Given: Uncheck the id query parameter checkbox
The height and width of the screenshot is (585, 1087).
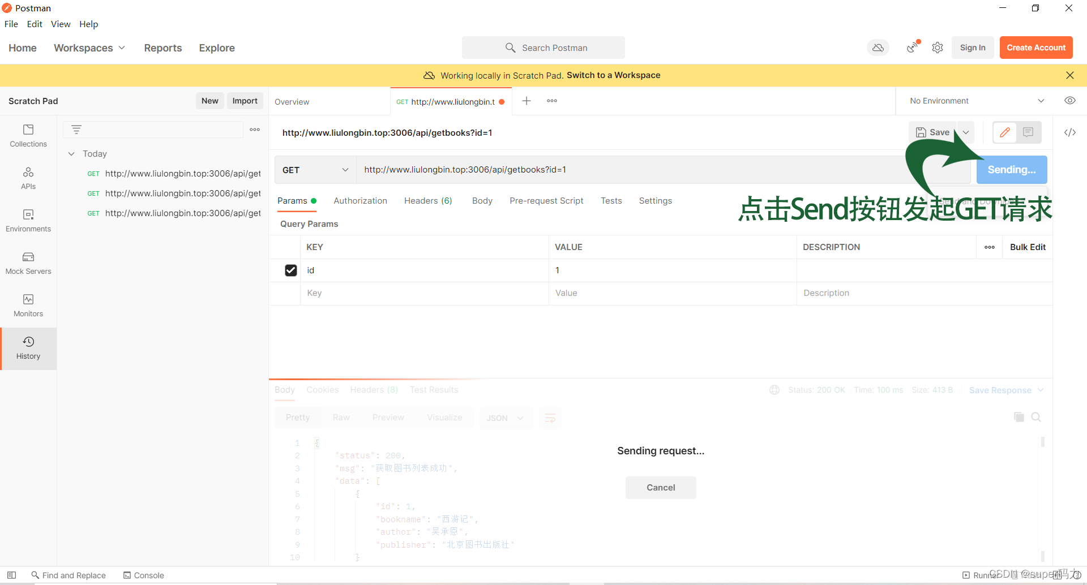Looking at the screenshot, I should coord(291,270).
